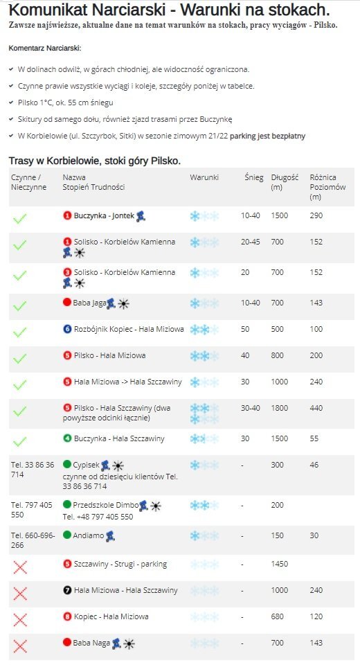Click the night-lighting sun icon beside Baba Jaga
The image size is (360, 667).
[x=123, y=304]
